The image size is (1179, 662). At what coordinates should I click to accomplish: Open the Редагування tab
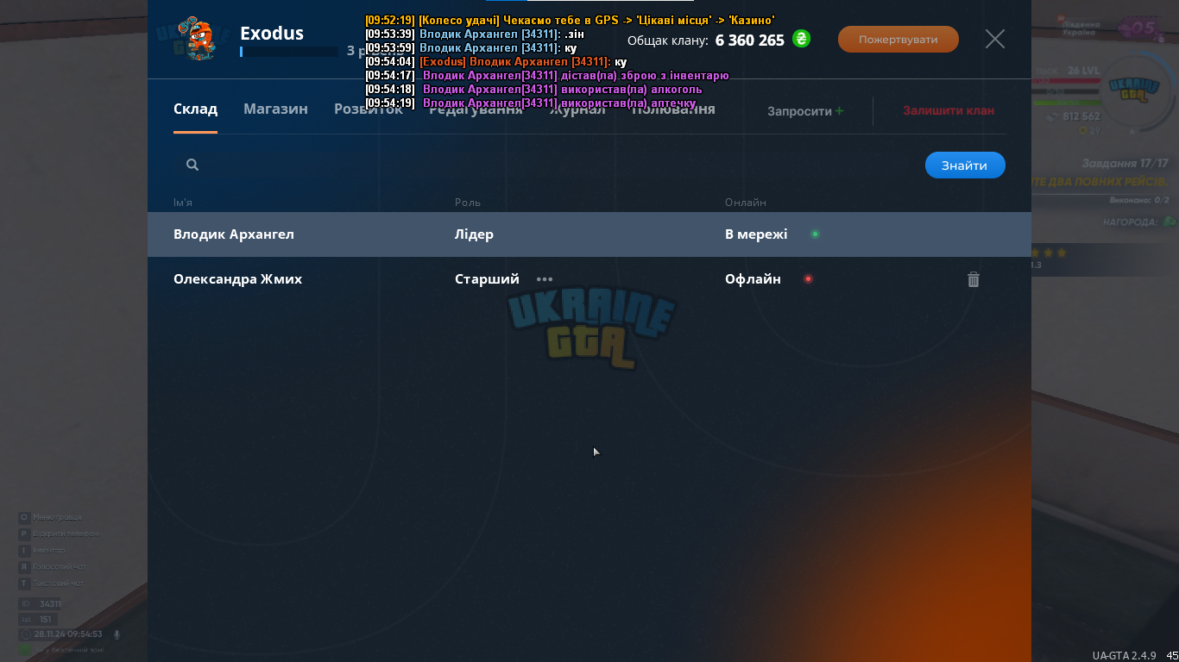tap(476, 109)
